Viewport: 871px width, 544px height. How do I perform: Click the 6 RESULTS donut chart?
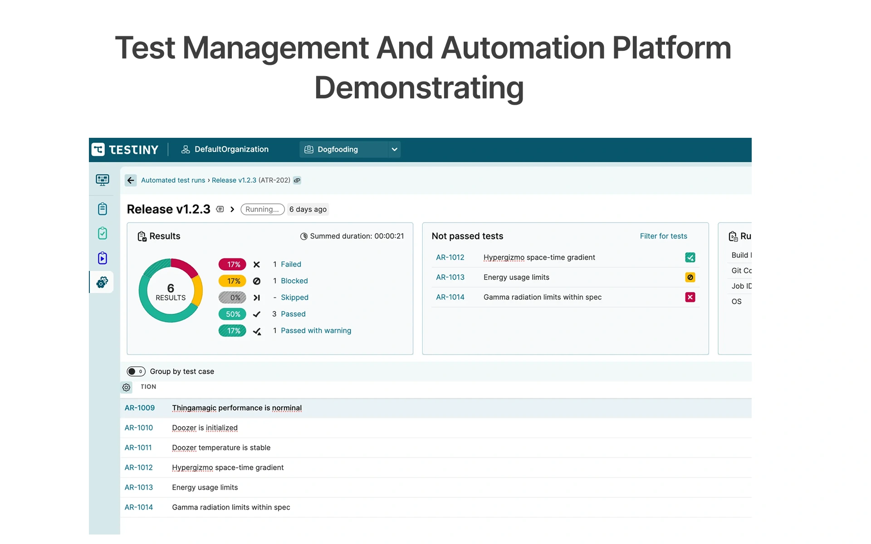pyautogui.click(x=171, y=291)
